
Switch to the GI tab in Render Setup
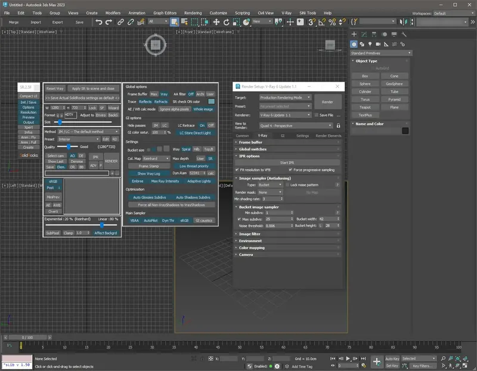click(283, 136)
